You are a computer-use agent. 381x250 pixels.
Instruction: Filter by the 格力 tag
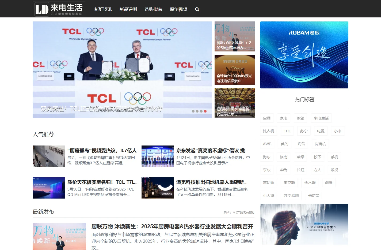click(284, 157)
